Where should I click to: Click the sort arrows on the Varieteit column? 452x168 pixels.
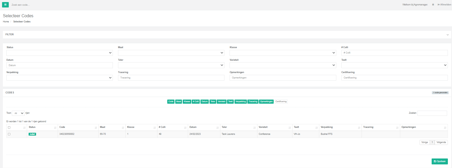coord(290,128)
